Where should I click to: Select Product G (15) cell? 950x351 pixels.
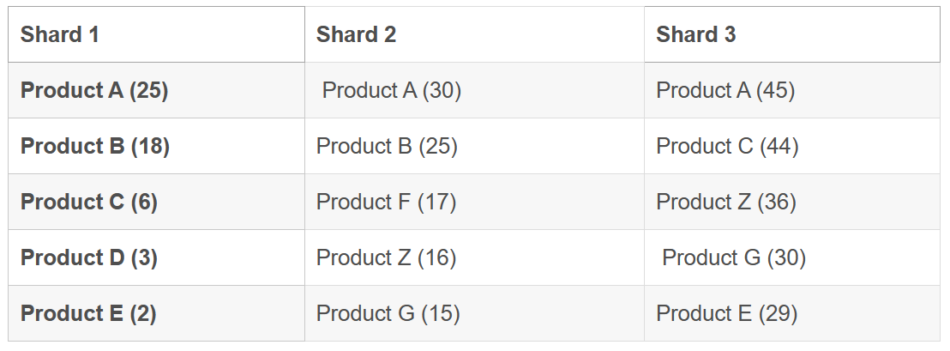pos(474,313)
